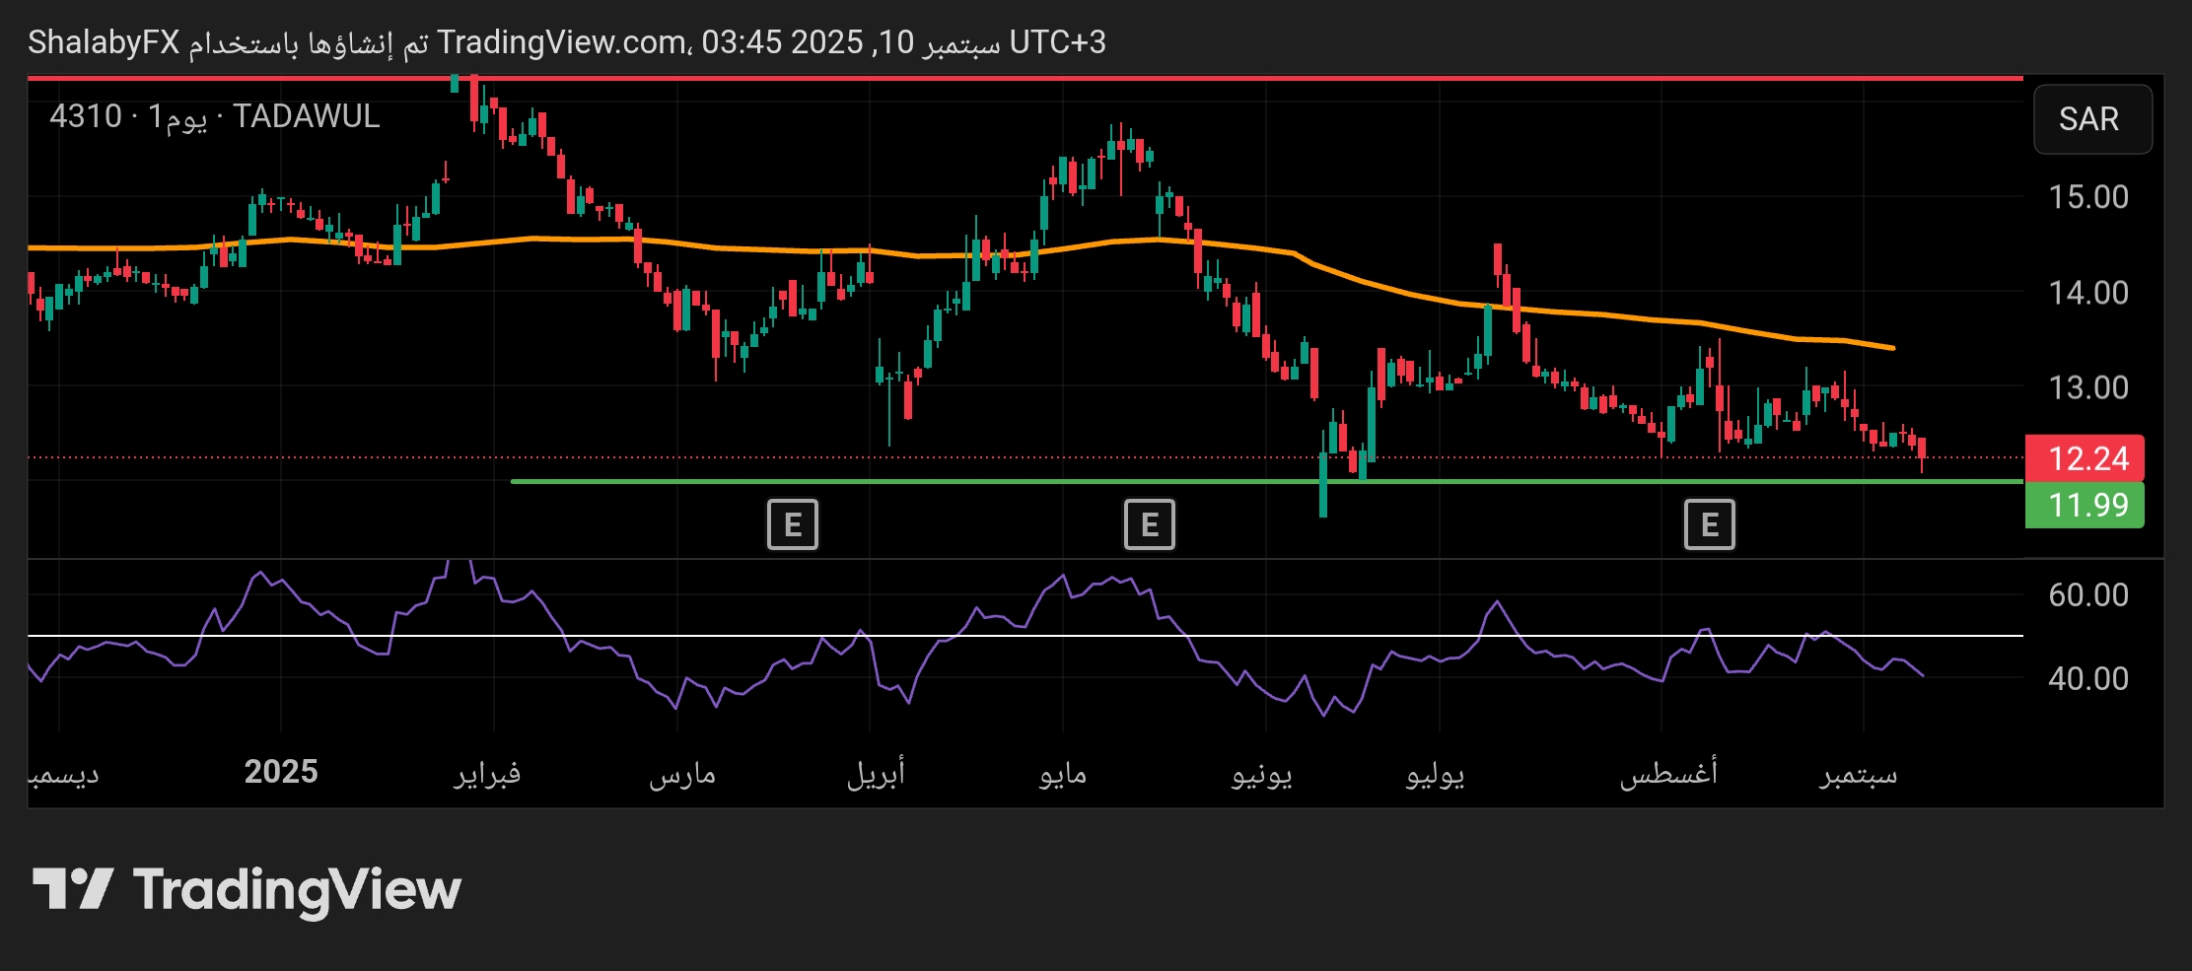Click the TradingView logo icon at bottom left

[73, 889]
